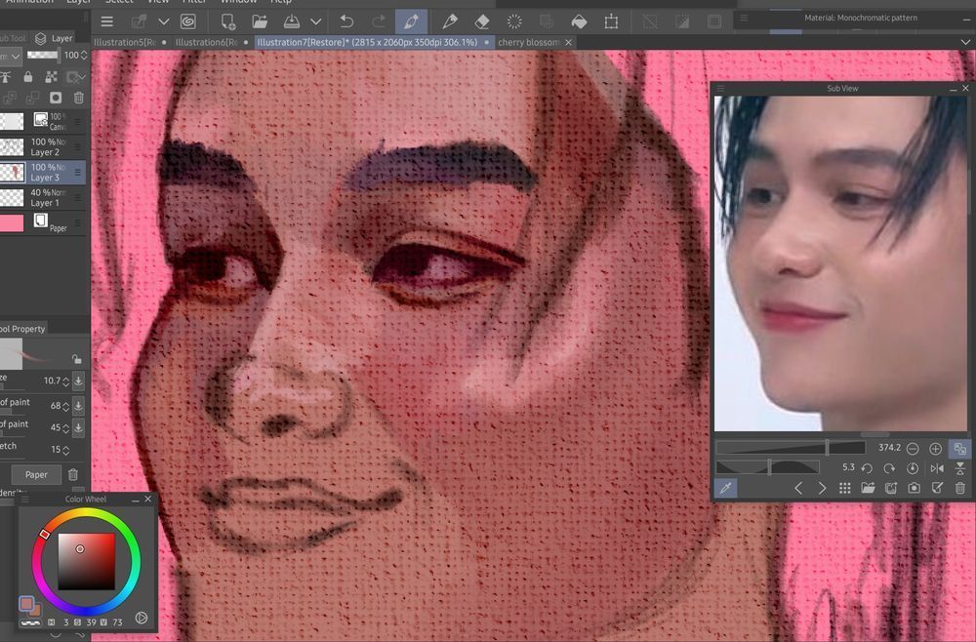Click the Undo icon in the toolbar

(346, 21)
